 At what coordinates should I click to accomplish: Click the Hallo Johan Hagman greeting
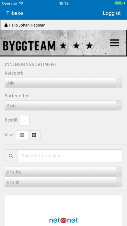(x=28, y=25)
